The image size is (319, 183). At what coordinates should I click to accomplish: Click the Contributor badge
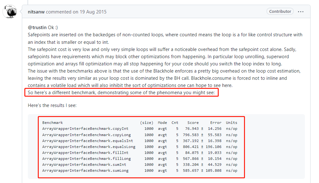coord(280,11)
